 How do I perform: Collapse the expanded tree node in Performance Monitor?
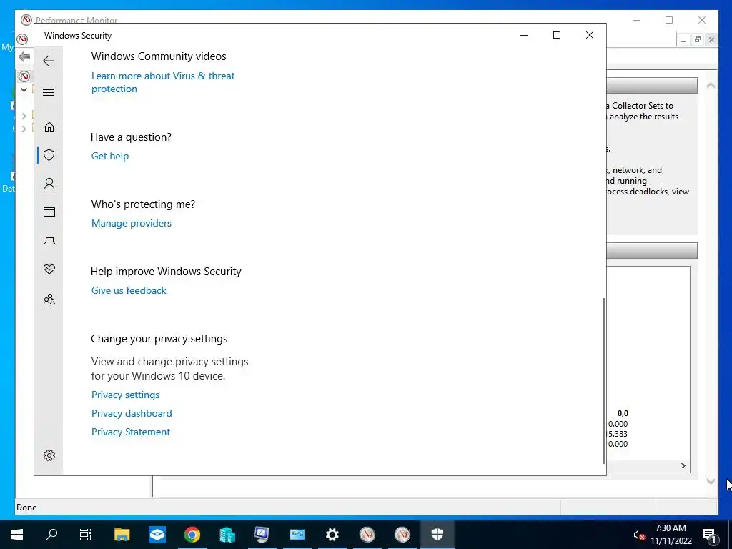[24, 89]
